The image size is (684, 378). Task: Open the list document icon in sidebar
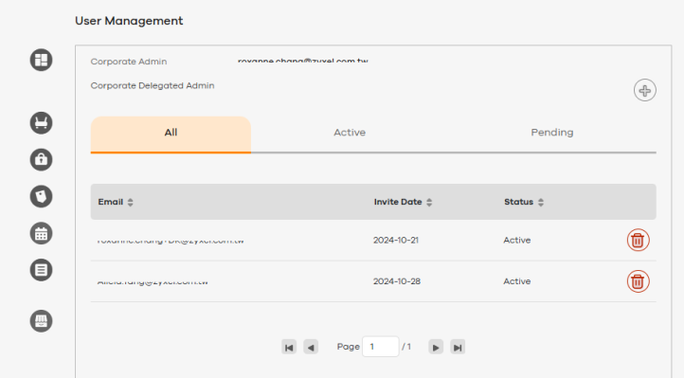click(41, 270)
